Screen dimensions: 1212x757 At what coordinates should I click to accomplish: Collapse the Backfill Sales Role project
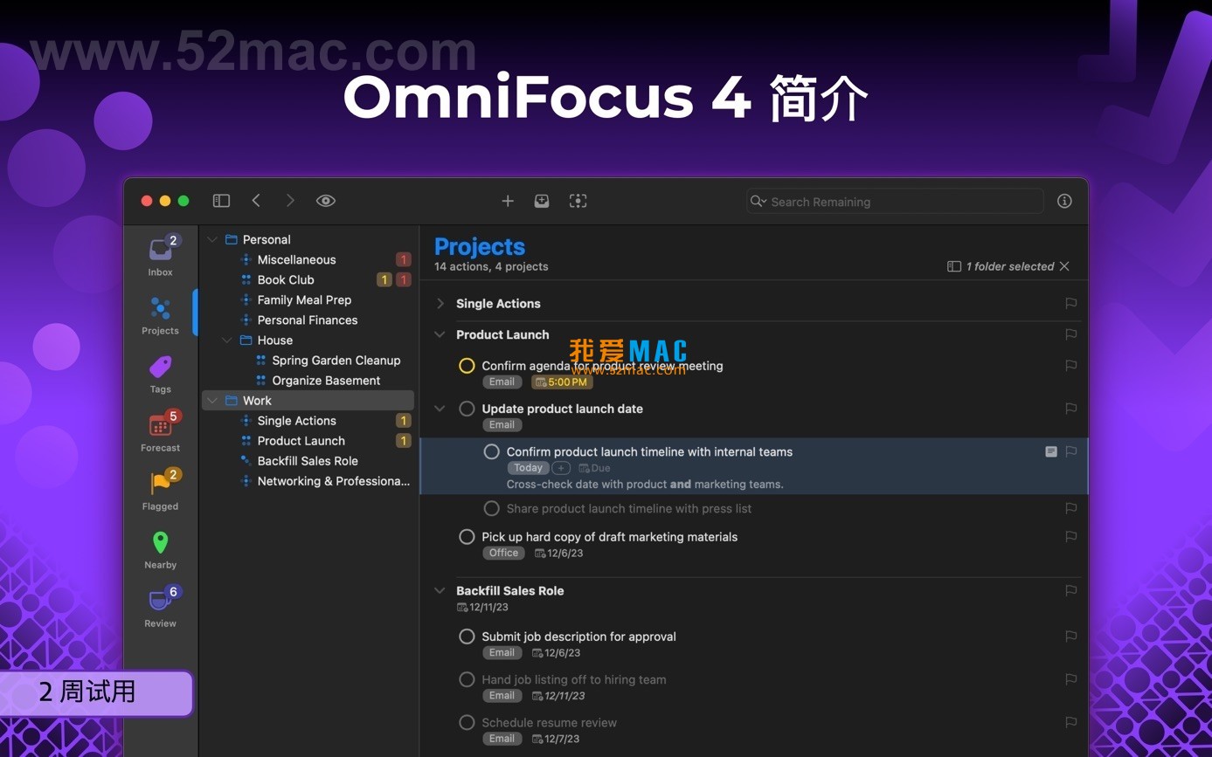click(x=440, y=591)
